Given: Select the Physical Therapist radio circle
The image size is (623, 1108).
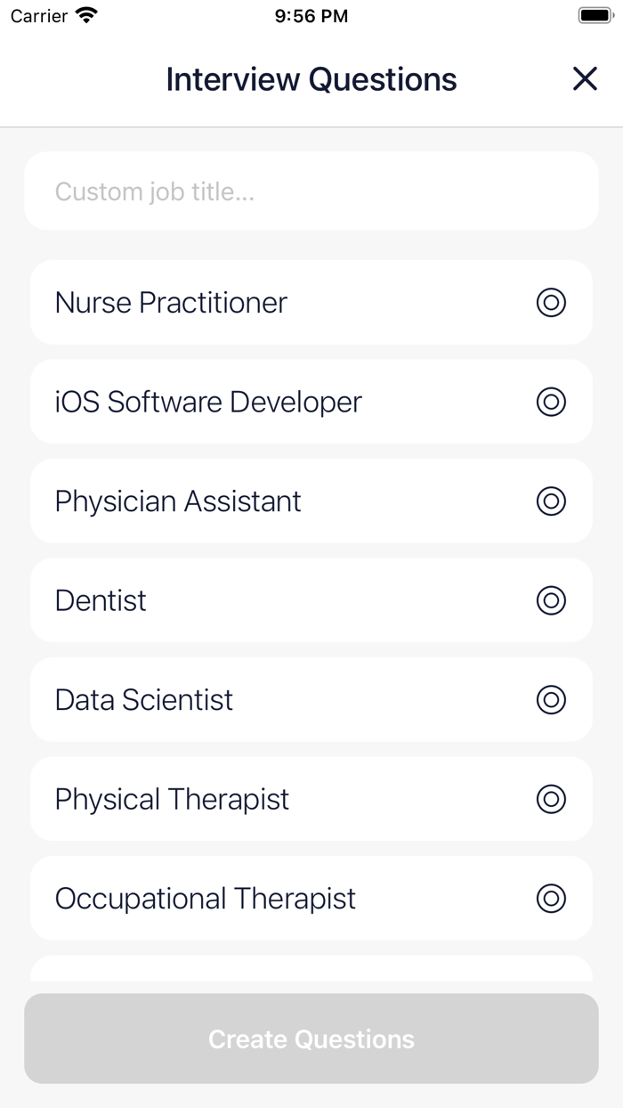Looking at the screenshot, I should [x=551, y=799].
